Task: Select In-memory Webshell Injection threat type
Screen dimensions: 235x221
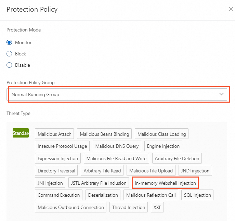Action: (x=165, y=183)
